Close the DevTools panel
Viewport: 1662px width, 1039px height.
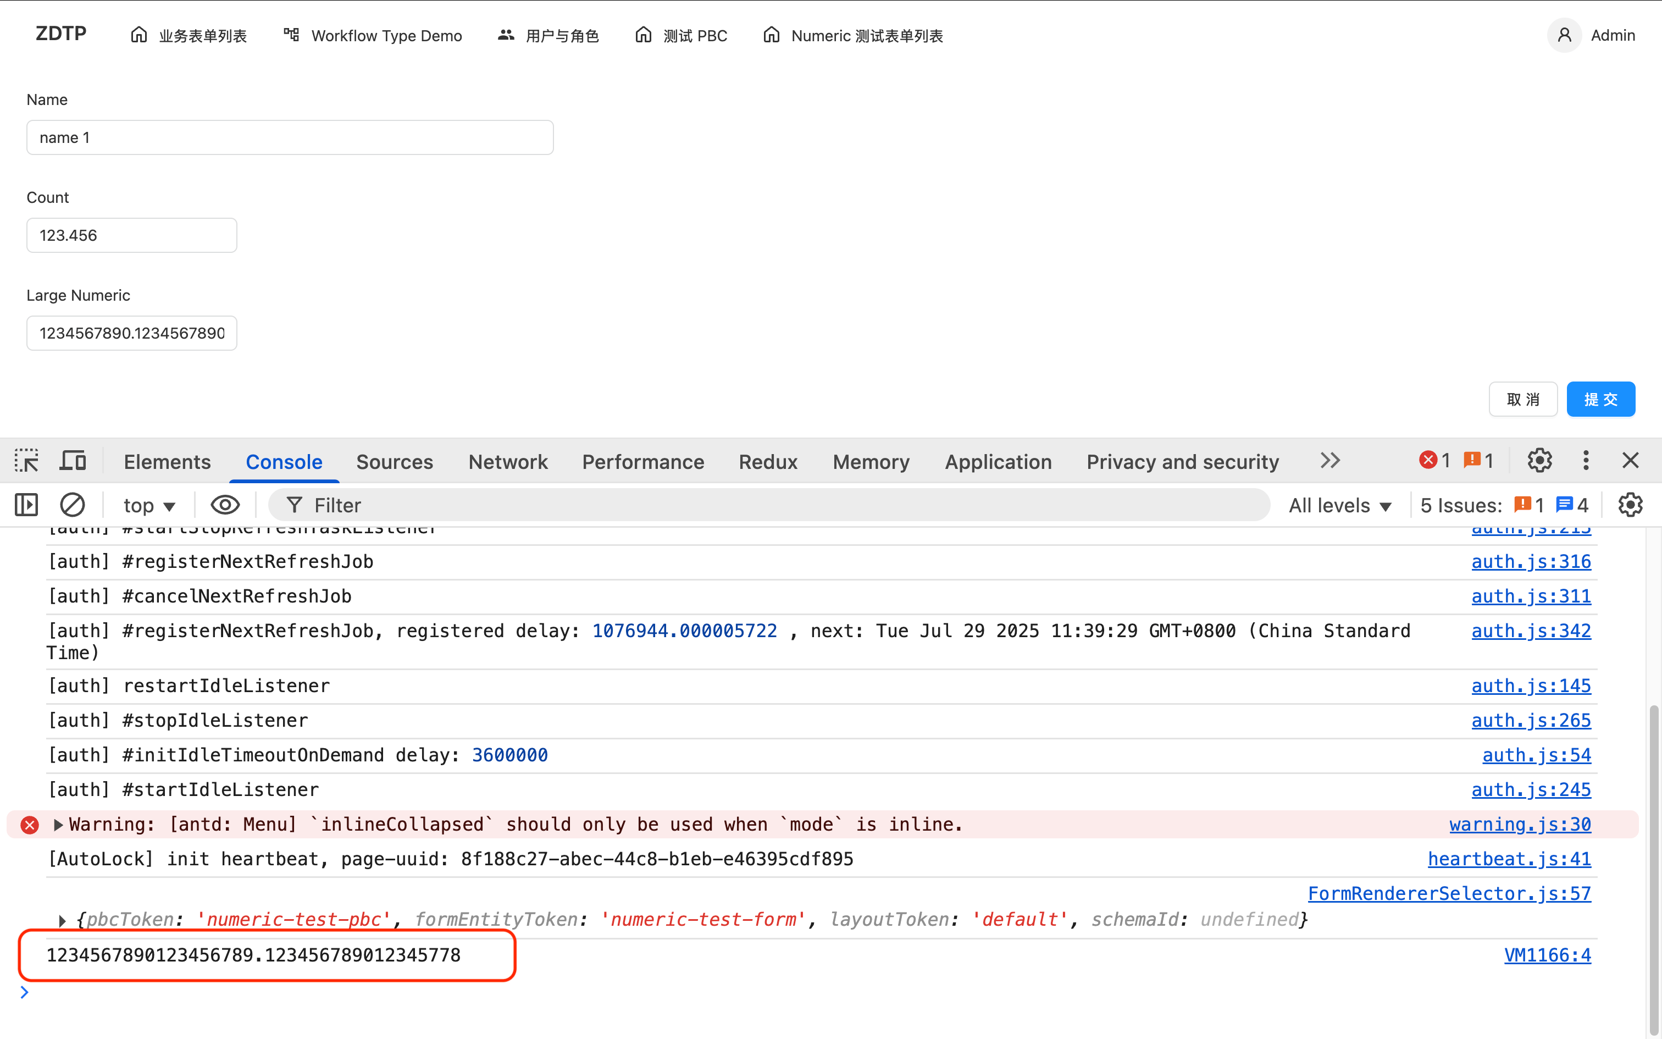(x=1631, y=461)
